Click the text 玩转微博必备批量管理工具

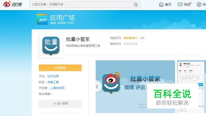point(83,46)
